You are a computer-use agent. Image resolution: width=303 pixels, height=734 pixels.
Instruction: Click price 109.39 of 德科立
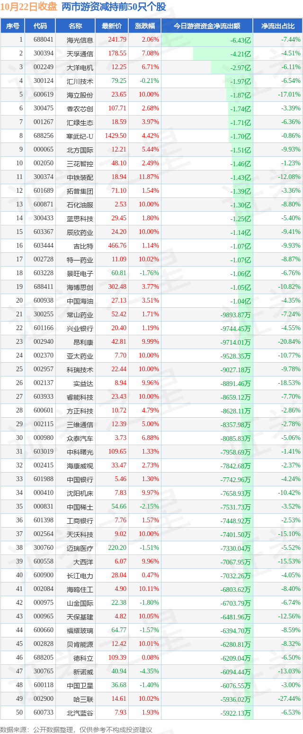pyautogui.click(x=117, y=658)
